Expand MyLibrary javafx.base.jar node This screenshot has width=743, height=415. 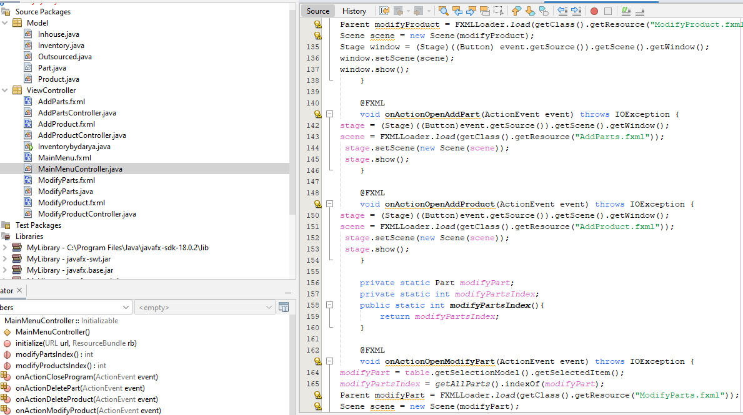click(x=5, y=270)
